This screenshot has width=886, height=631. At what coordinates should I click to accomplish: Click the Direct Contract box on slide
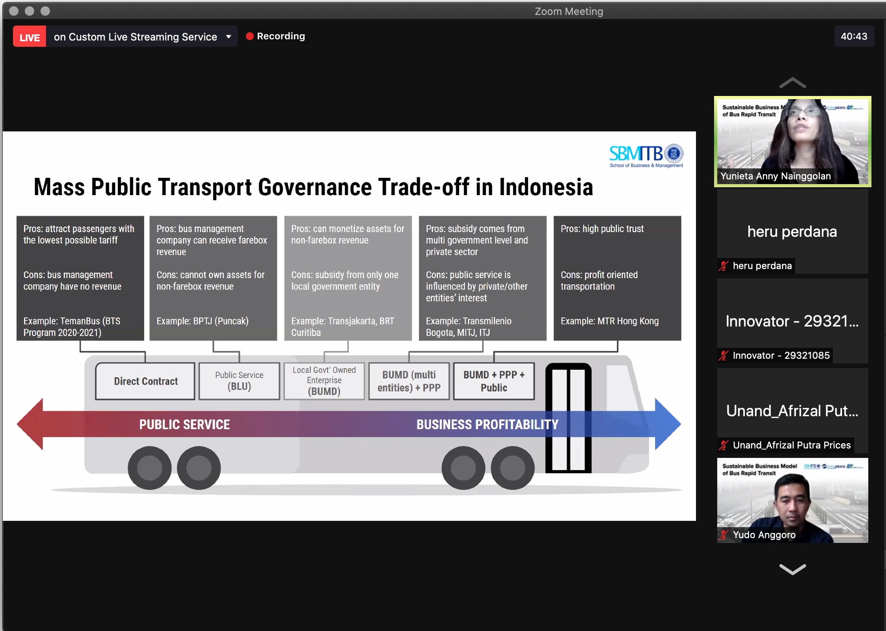[x=146, y=381]
